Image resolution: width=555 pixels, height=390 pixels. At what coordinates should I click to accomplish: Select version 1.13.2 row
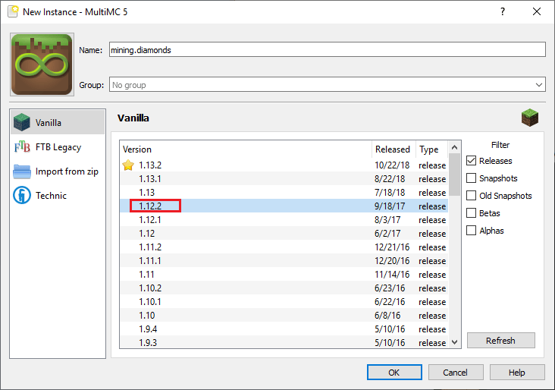(x=284, y=165)
